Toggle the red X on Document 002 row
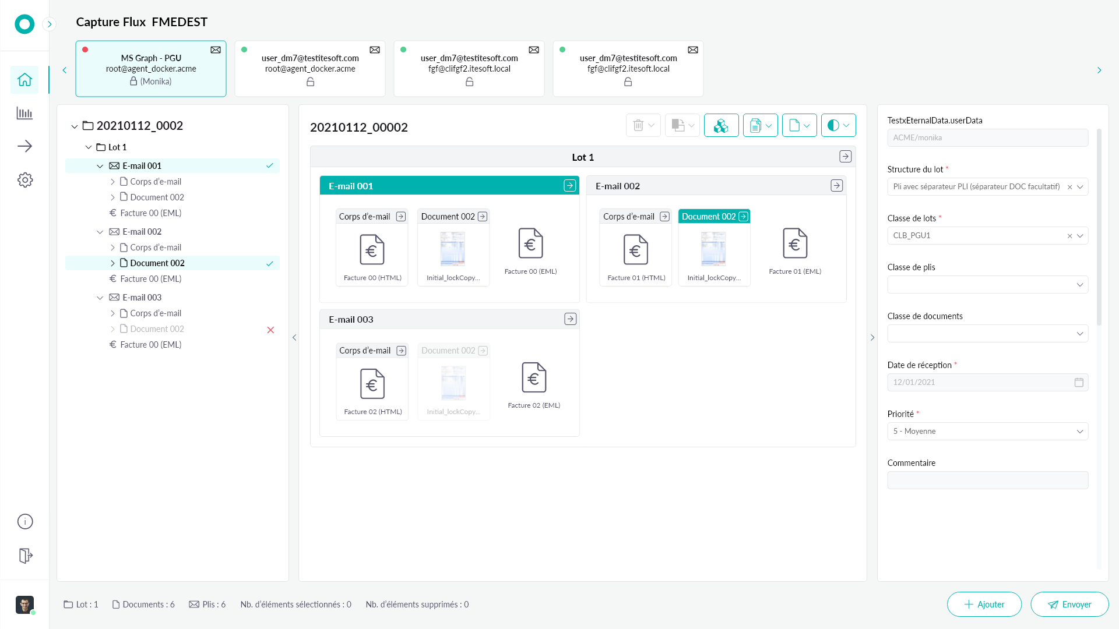This screenshot has height=629, width=1119. pos(270,330)
